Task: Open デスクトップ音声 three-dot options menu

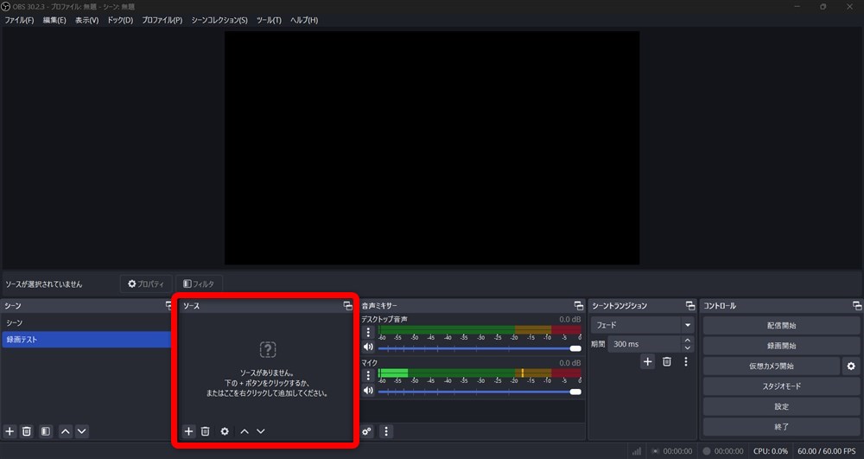Action: 369,332
